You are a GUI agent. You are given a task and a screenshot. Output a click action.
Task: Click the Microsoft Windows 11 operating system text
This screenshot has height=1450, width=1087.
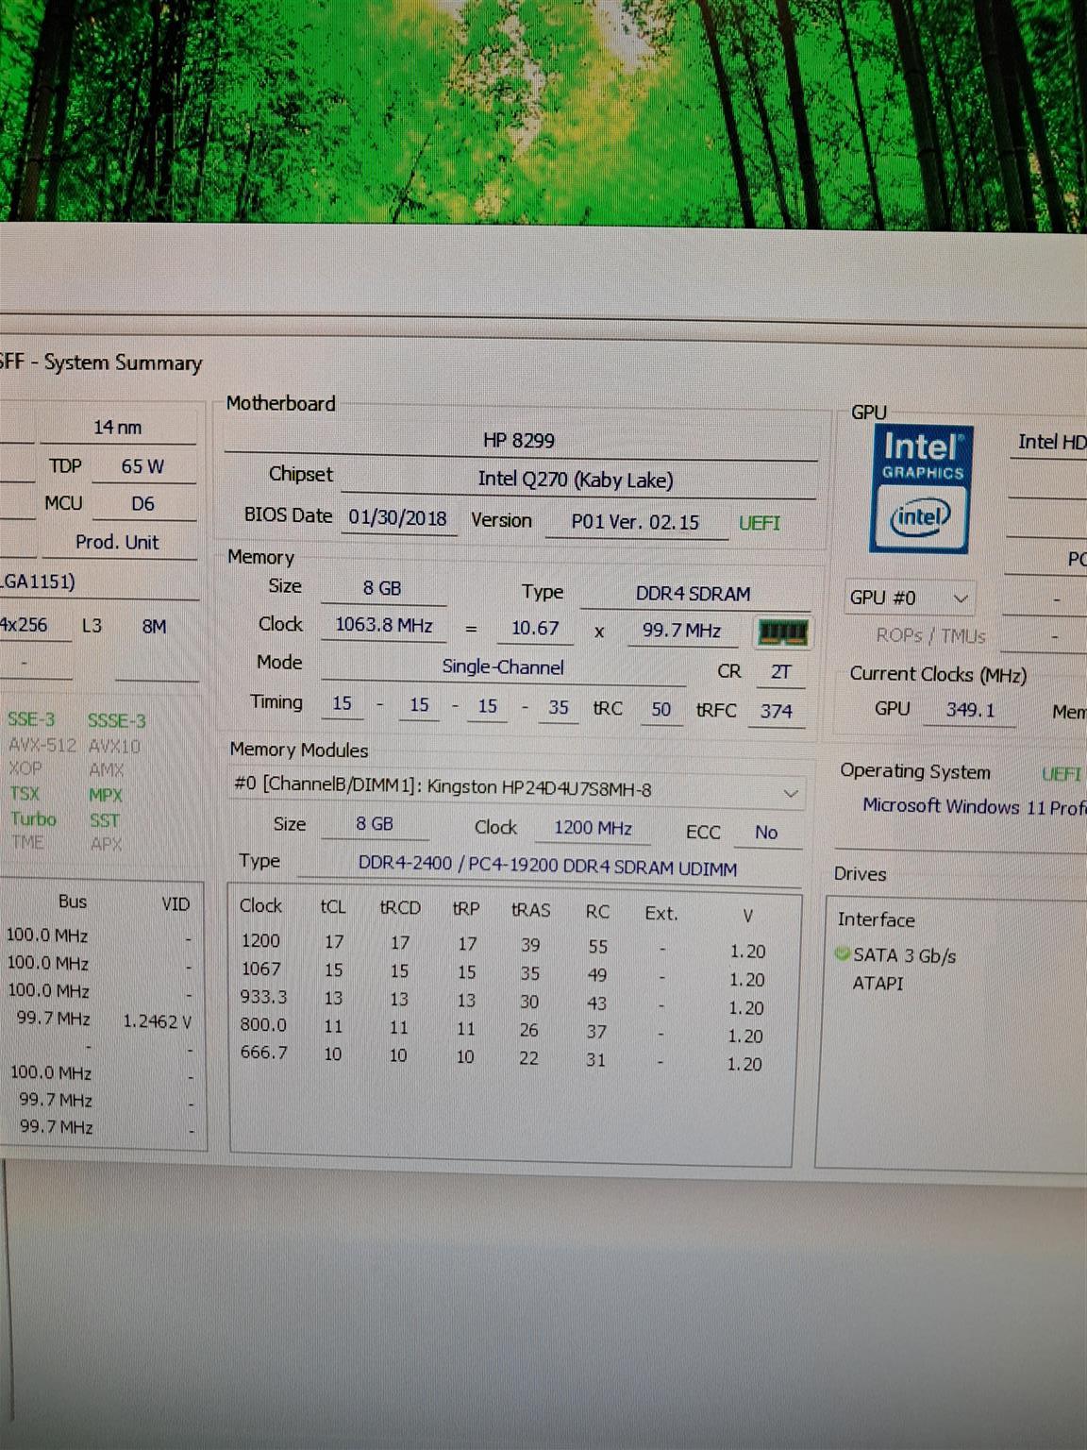coord(972,807)
